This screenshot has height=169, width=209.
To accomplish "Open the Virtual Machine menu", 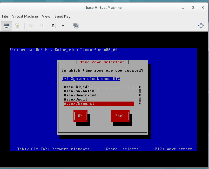I will click(25, 16).
